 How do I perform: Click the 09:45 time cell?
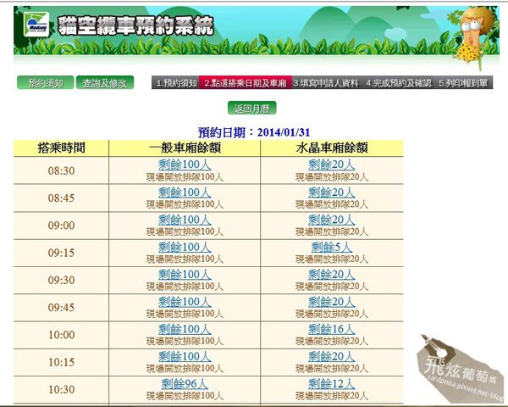[x=61, y=307]
